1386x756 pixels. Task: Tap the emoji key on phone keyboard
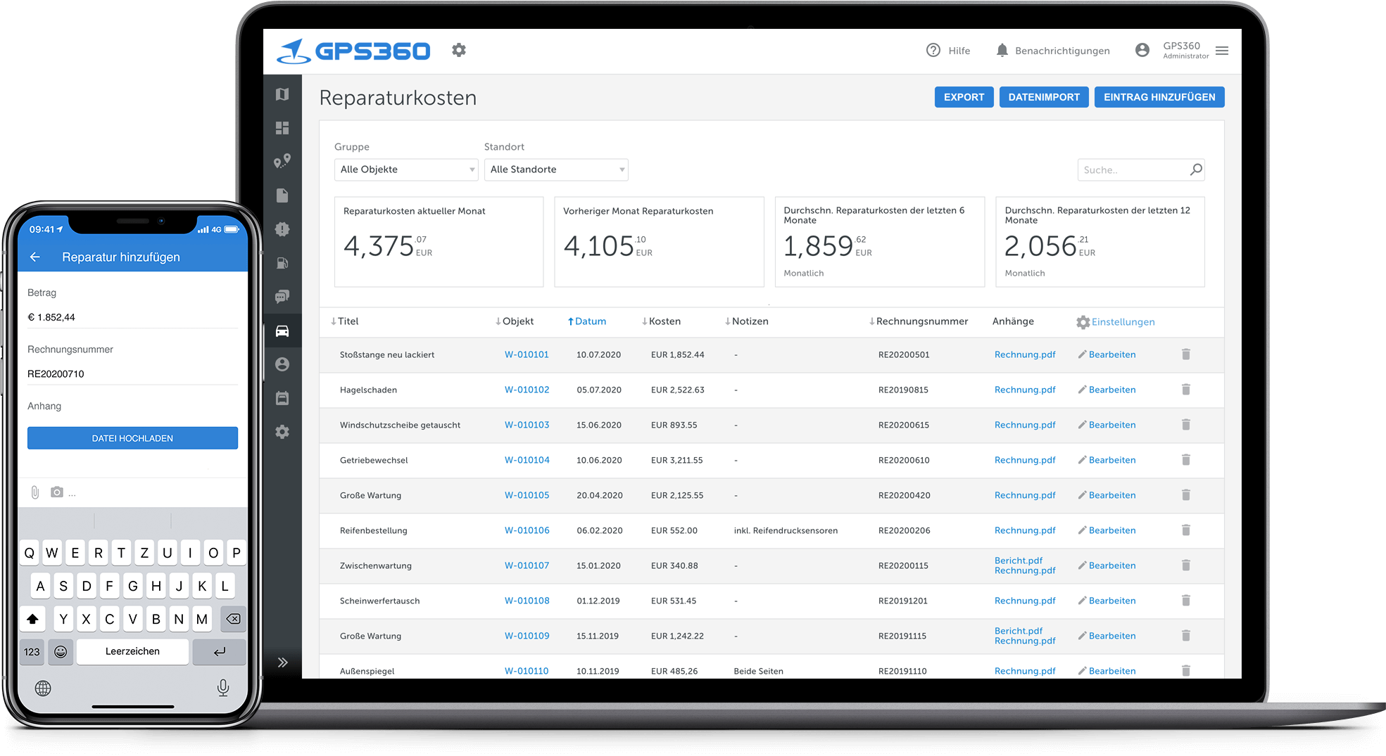(61, 652)
